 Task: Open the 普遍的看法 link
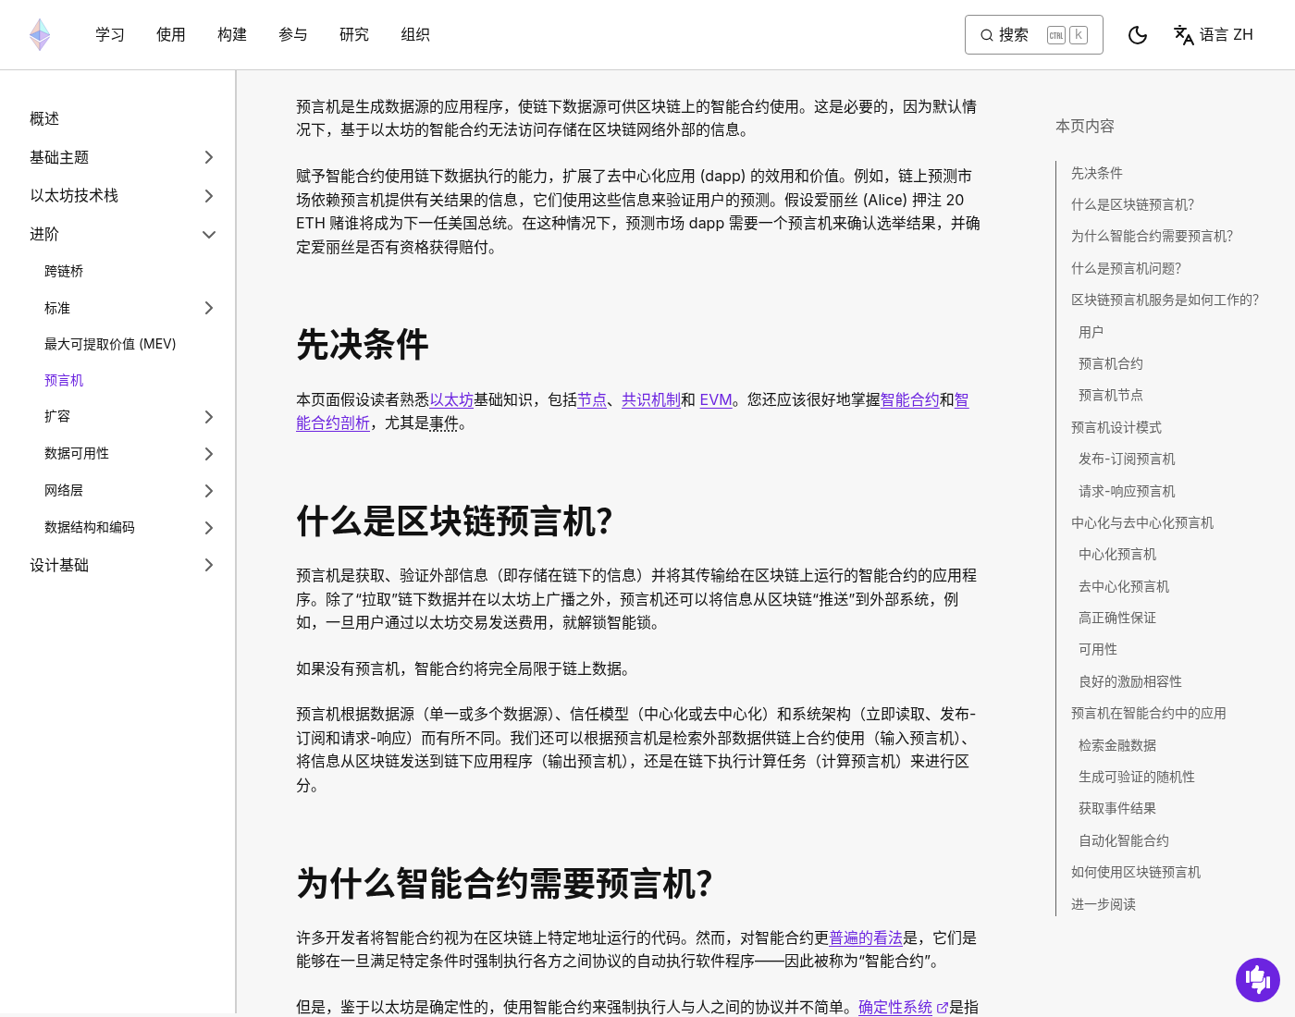point(866,937)
